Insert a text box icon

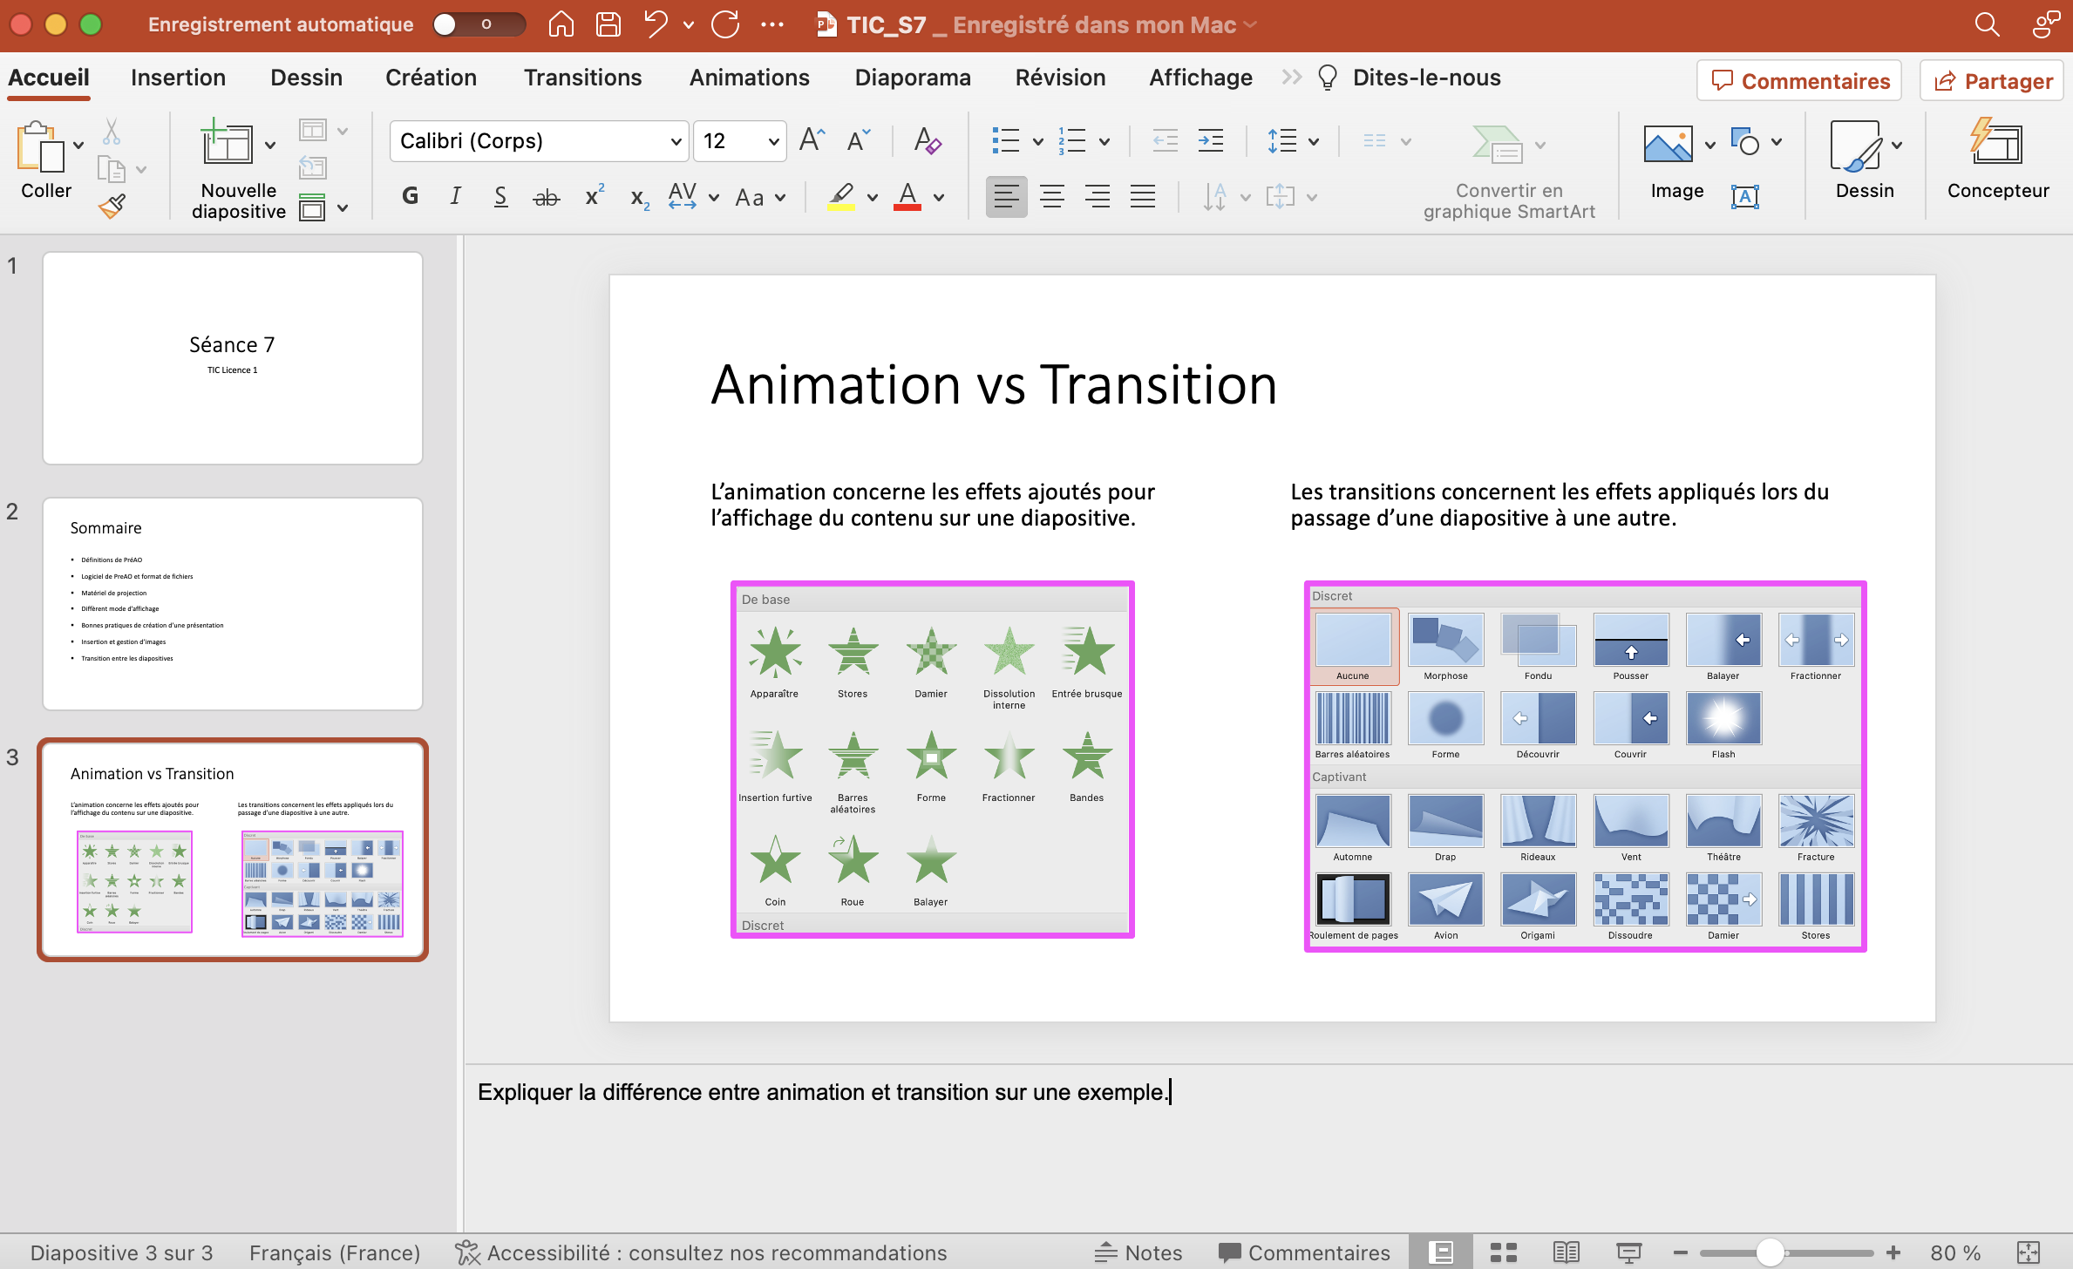1744,197
